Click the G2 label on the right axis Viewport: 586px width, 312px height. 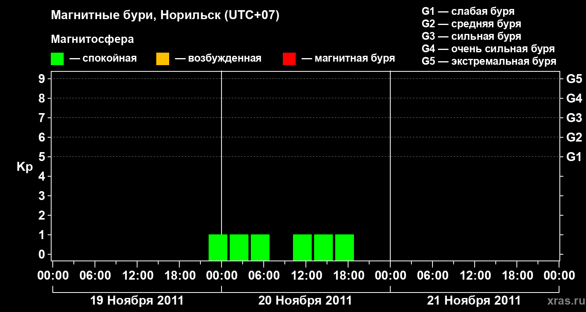[x=574, y=137]
